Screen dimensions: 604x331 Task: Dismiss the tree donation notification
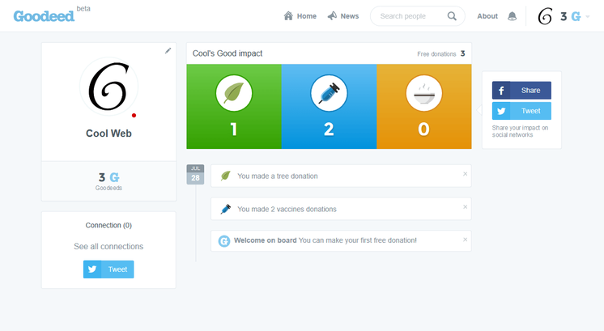[x=465, y=174]
